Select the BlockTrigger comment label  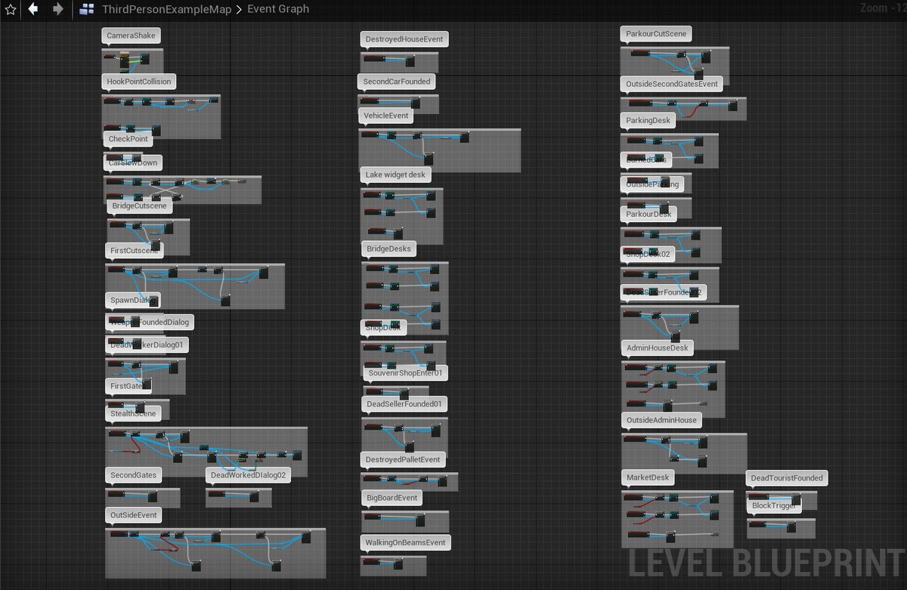click(x=774, y=505)
